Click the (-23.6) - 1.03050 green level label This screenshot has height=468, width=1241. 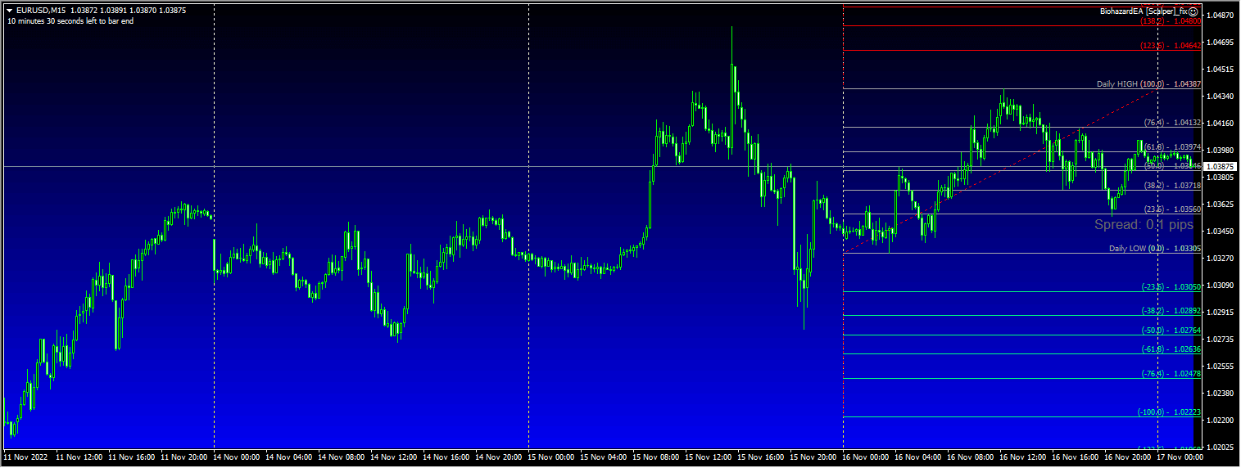click(x=1171, y=287)
